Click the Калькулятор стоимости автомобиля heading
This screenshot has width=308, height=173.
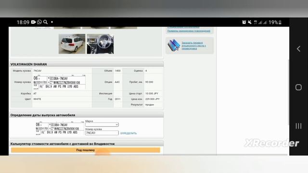(63, 144)
